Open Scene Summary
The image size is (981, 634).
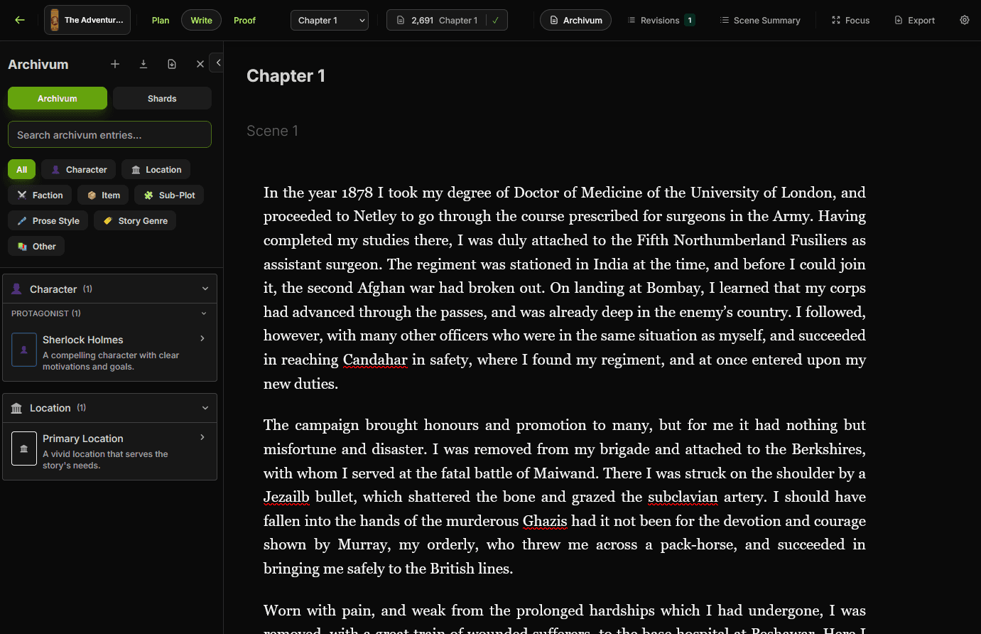point(760,20)
